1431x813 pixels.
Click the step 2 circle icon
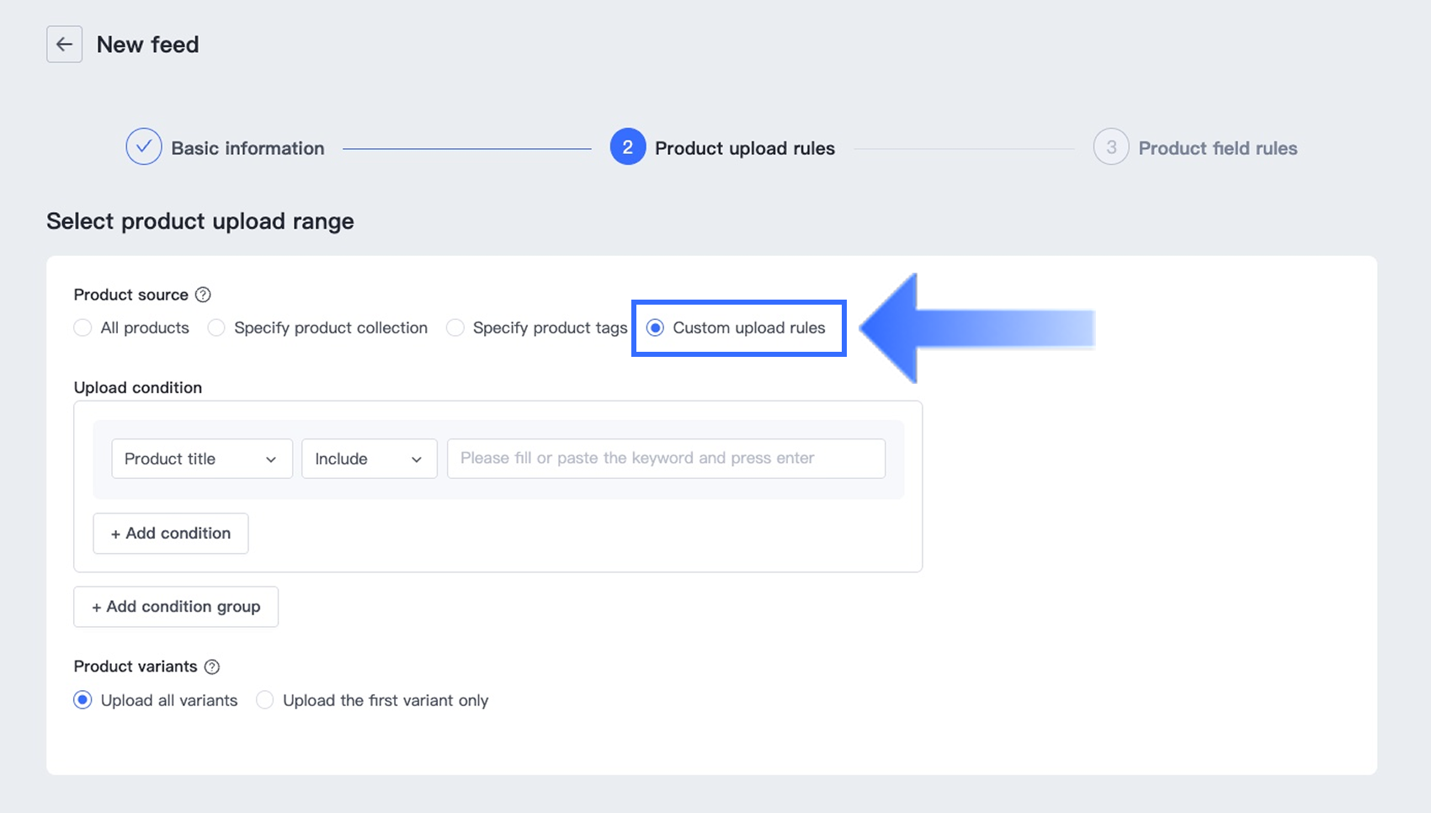tap(627, 147)
